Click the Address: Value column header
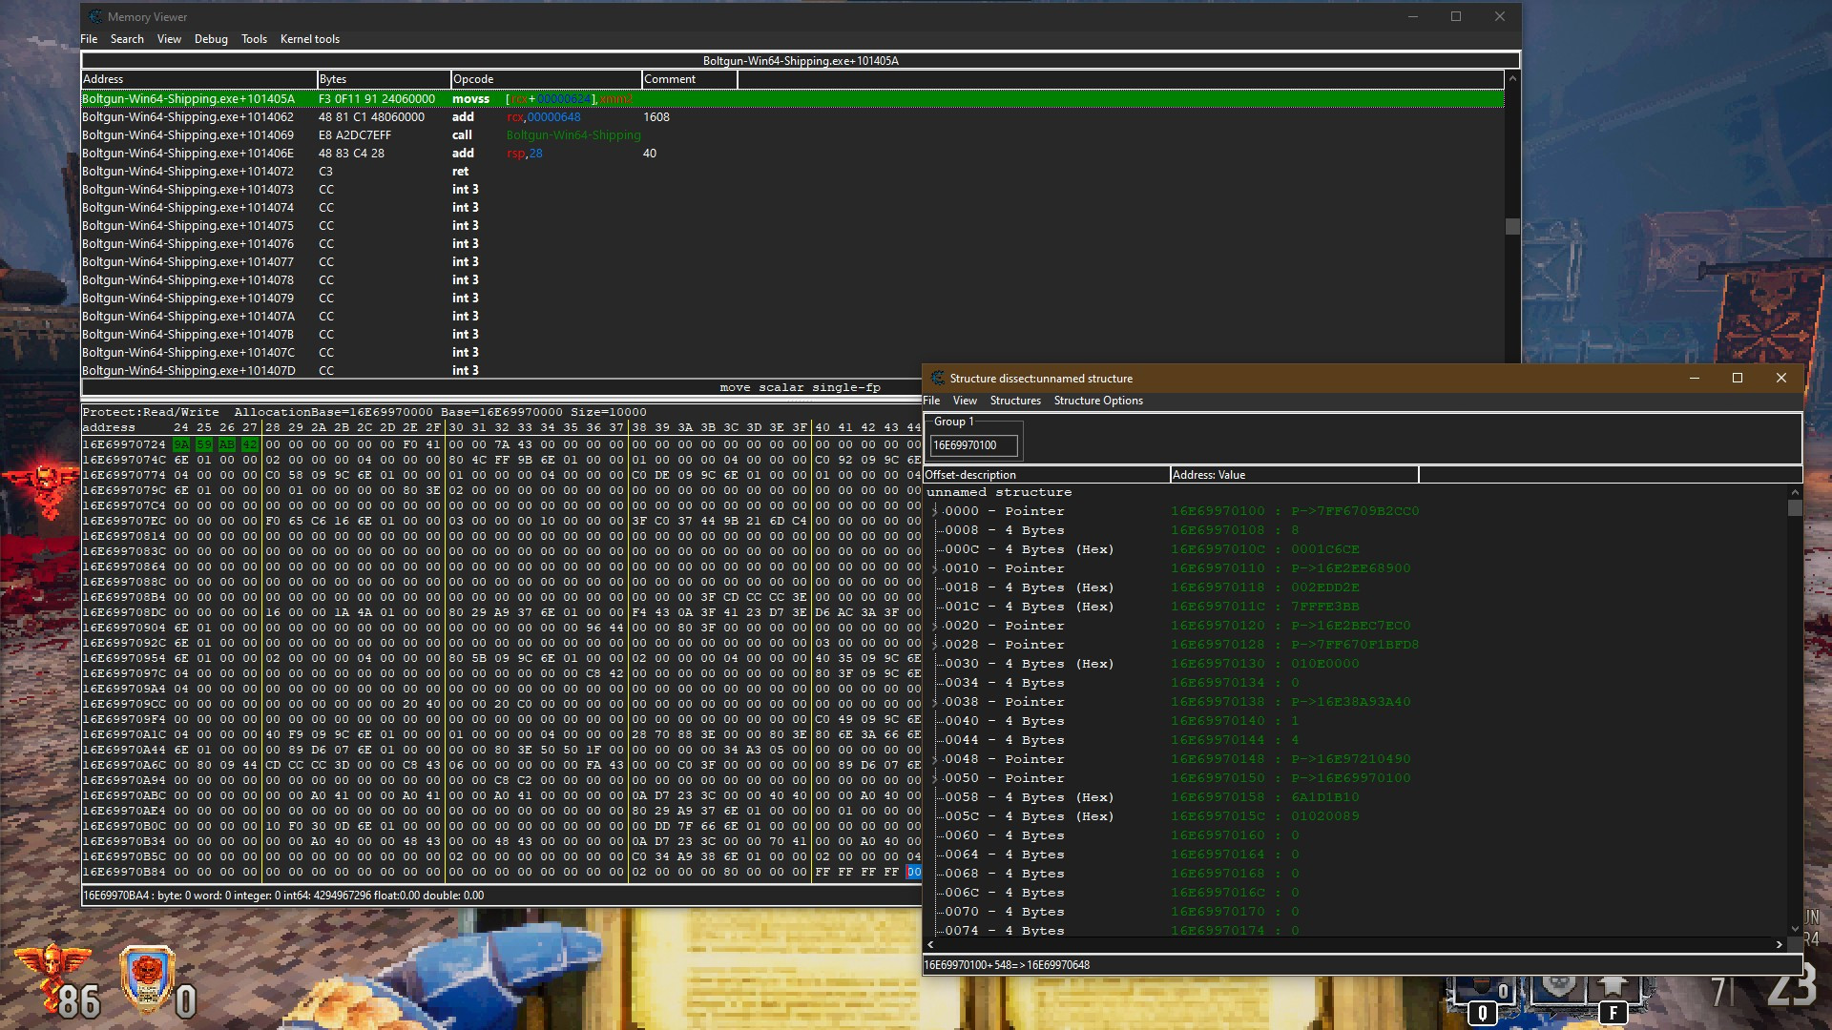 point(1294,475)
